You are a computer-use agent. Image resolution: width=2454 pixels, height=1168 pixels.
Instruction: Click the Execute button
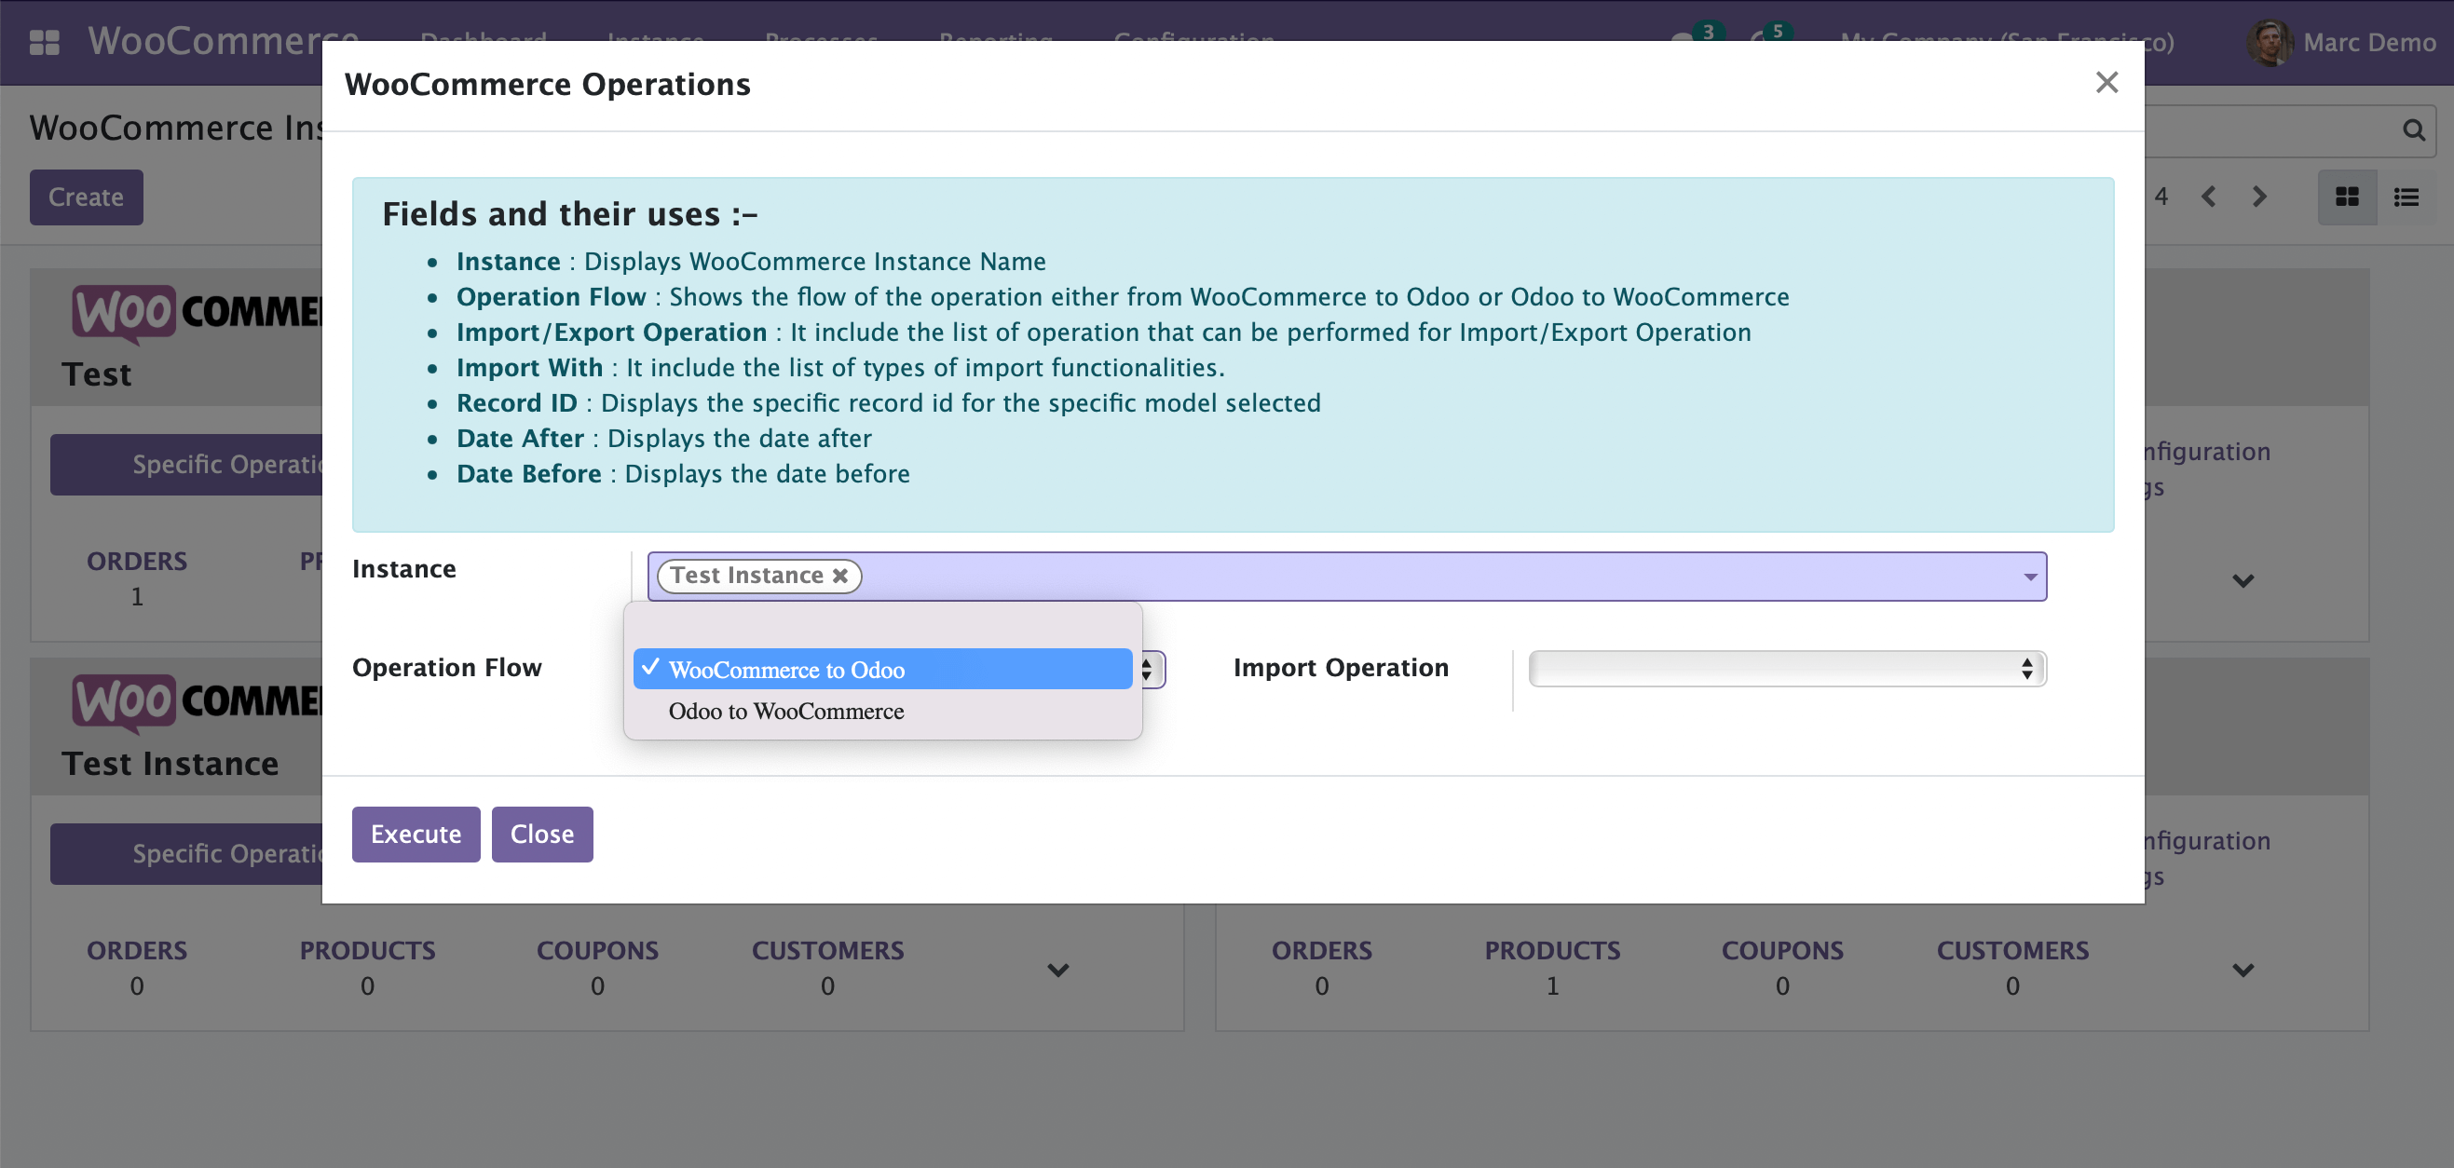416,834
